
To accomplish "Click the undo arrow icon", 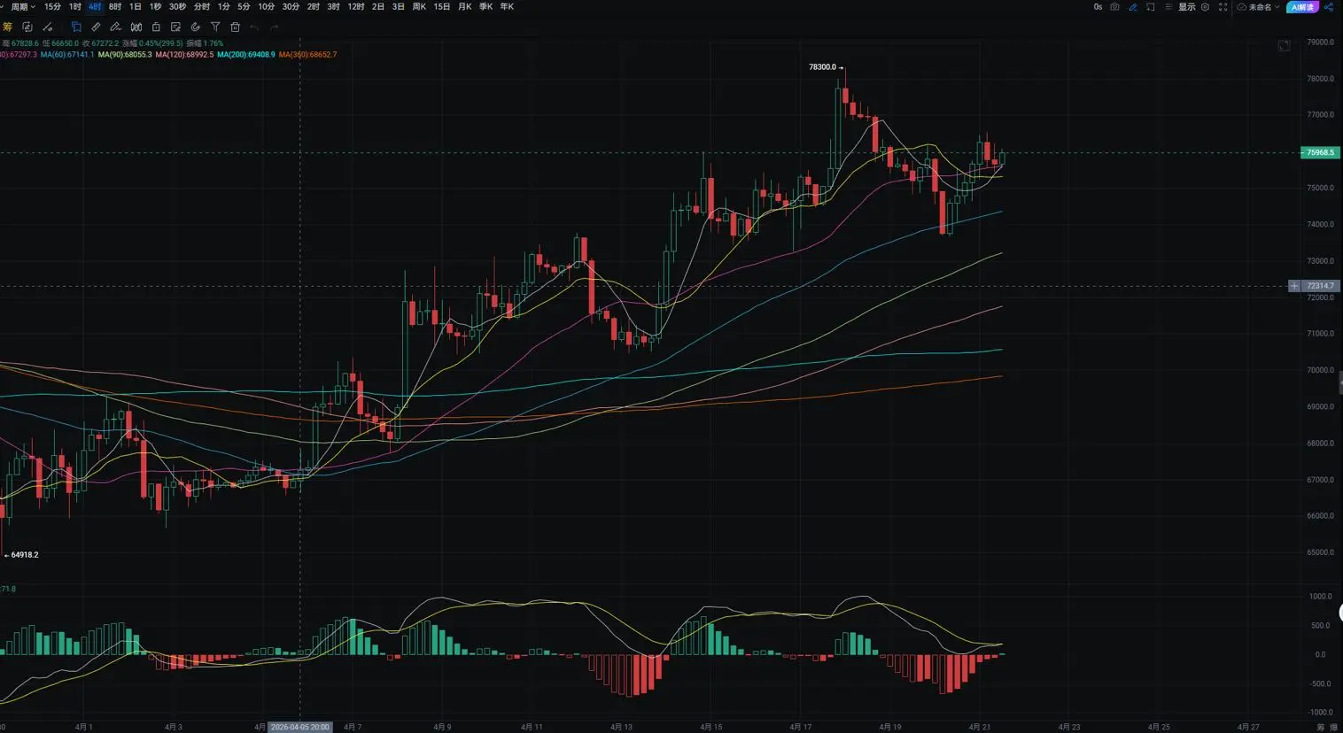I will pos(254,27).
